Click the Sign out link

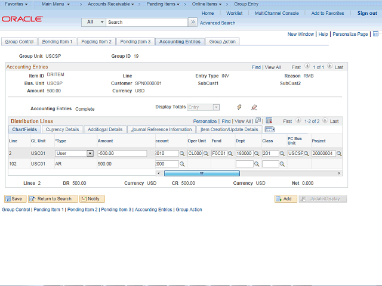point(367,13)
